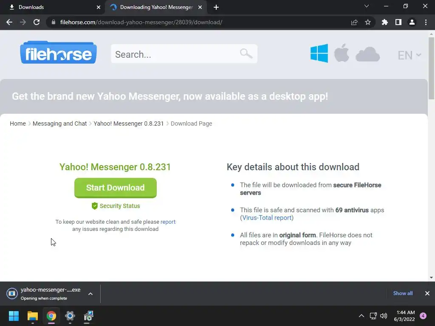
Task: Open the tab search chevron
Action: tap(367, 6)
